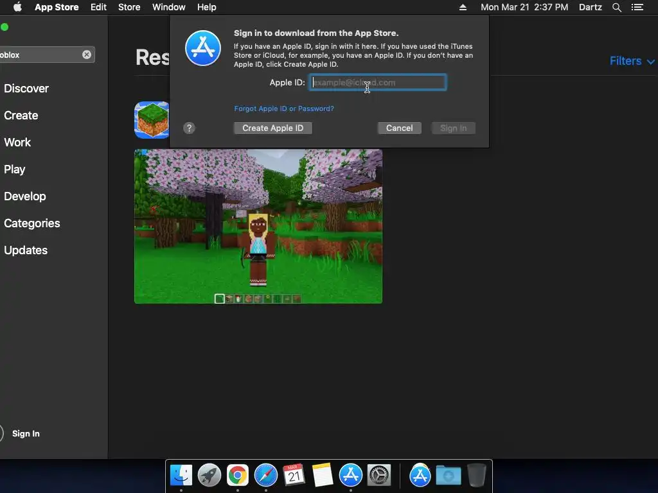Open Finder from the Dock
658x493 pixels.
pos(181,476)
